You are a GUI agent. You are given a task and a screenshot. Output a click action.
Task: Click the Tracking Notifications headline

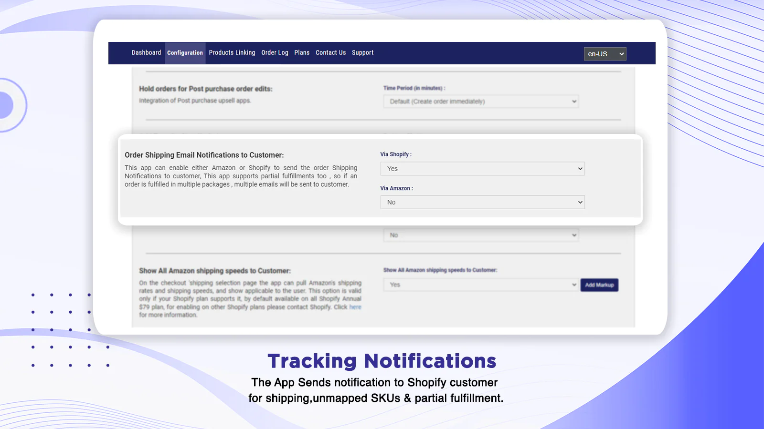coord(382,361)
